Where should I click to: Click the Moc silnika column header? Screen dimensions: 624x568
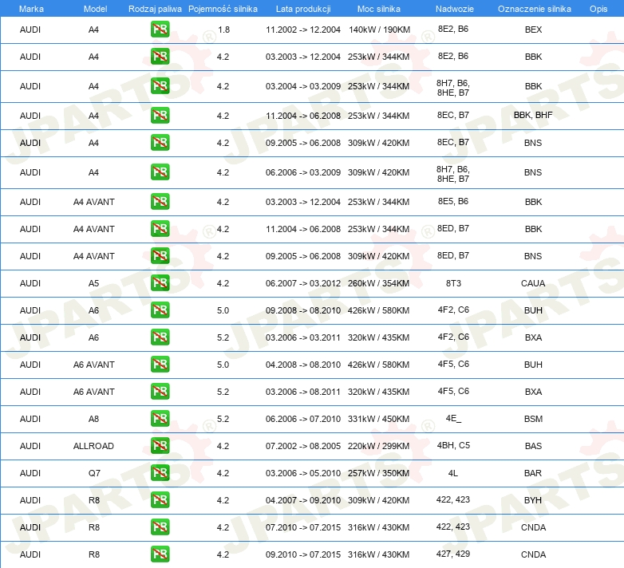tap(378, 8)
